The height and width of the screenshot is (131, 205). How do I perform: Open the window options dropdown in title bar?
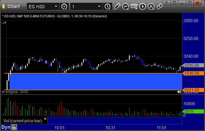[175, 3]
